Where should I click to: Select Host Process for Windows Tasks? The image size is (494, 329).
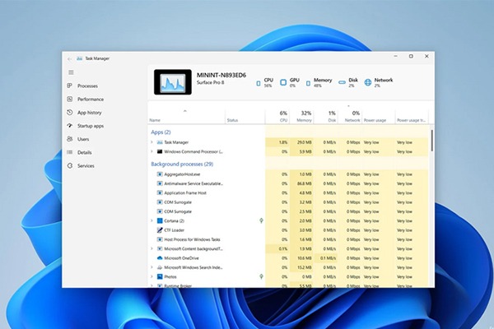pos(192,239)
